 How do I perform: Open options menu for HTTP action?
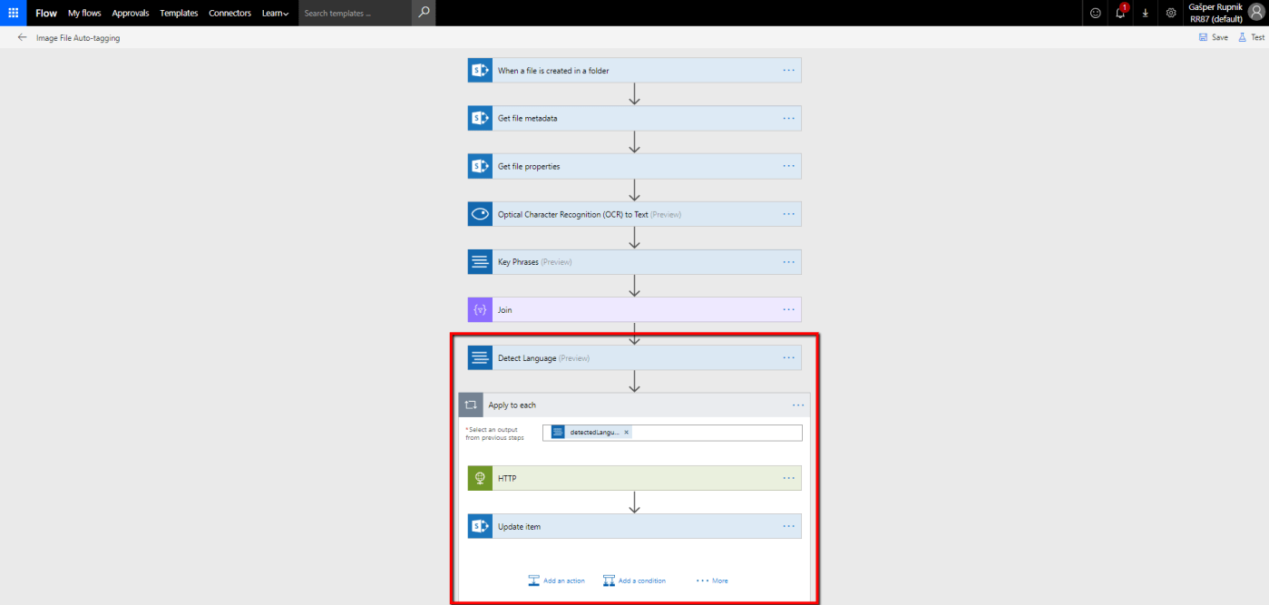[788, 478]
